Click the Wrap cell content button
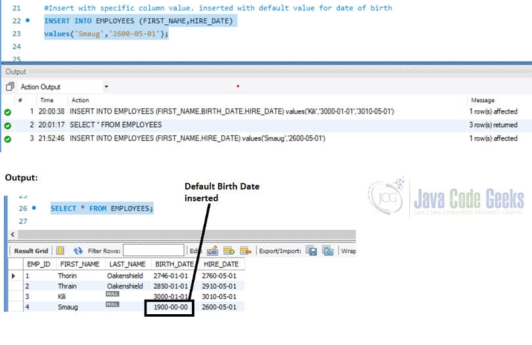The height and width of the screenshot is (345, 532). pyautogui.click(x=349, y=251)
